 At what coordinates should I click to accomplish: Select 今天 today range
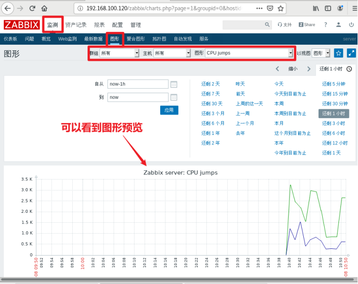pyautogui.click(x=279, y=84)
